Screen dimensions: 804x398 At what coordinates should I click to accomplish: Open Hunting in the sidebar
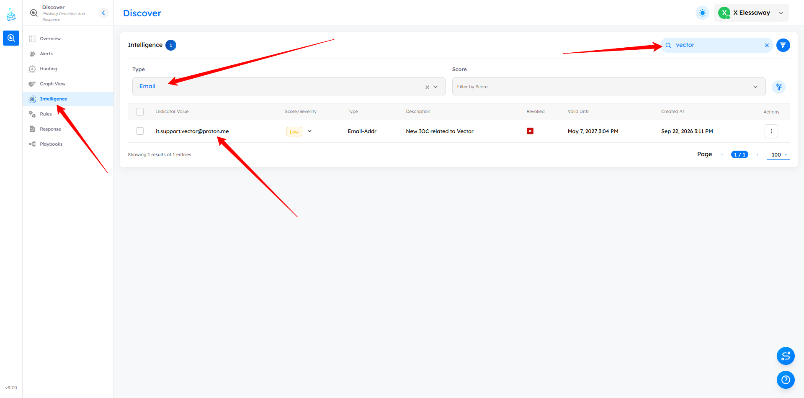68,69
